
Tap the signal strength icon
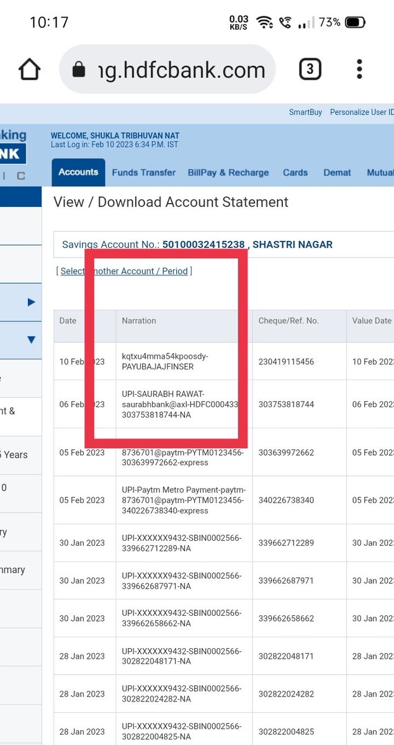pyautogui.click(x=307, y=23)
